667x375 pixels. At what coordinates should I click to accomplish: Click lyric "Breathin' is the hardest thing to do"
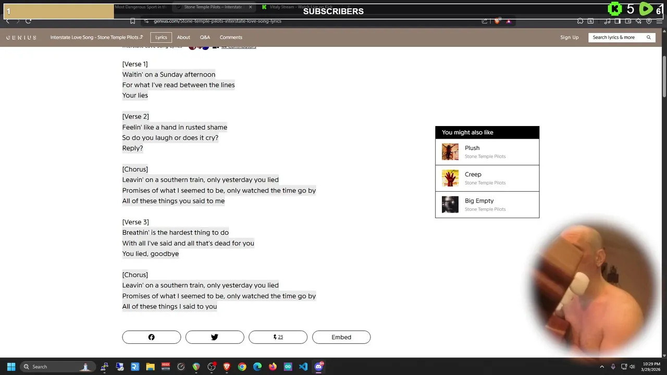(x=176, y=233)
